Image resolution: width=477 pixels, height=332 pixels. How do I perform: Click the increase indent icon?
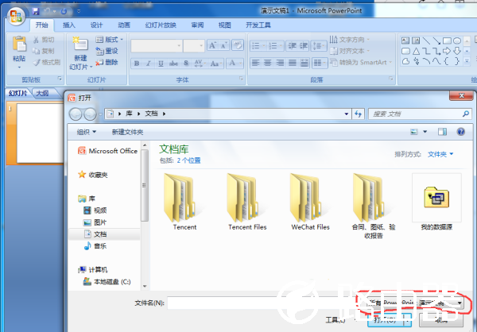(304, 45)
